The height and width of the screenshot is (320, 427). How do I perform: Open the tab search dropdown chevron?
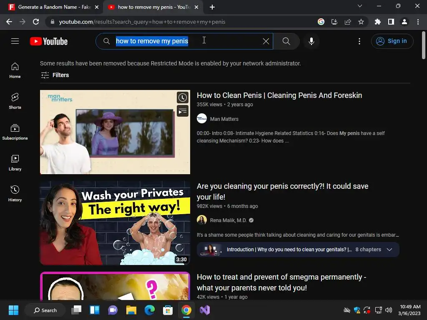[x=360, y=6]
